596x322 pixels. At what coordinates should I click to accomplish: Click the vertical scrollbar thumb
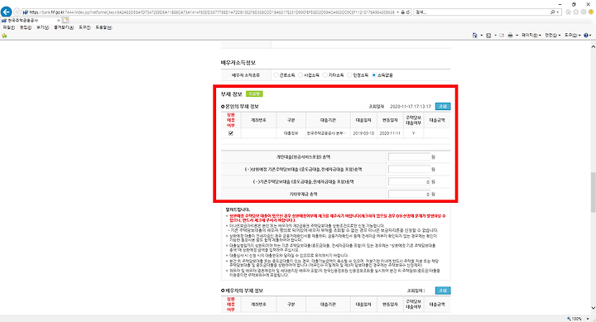pyautogui.click(x=593, y=192)
